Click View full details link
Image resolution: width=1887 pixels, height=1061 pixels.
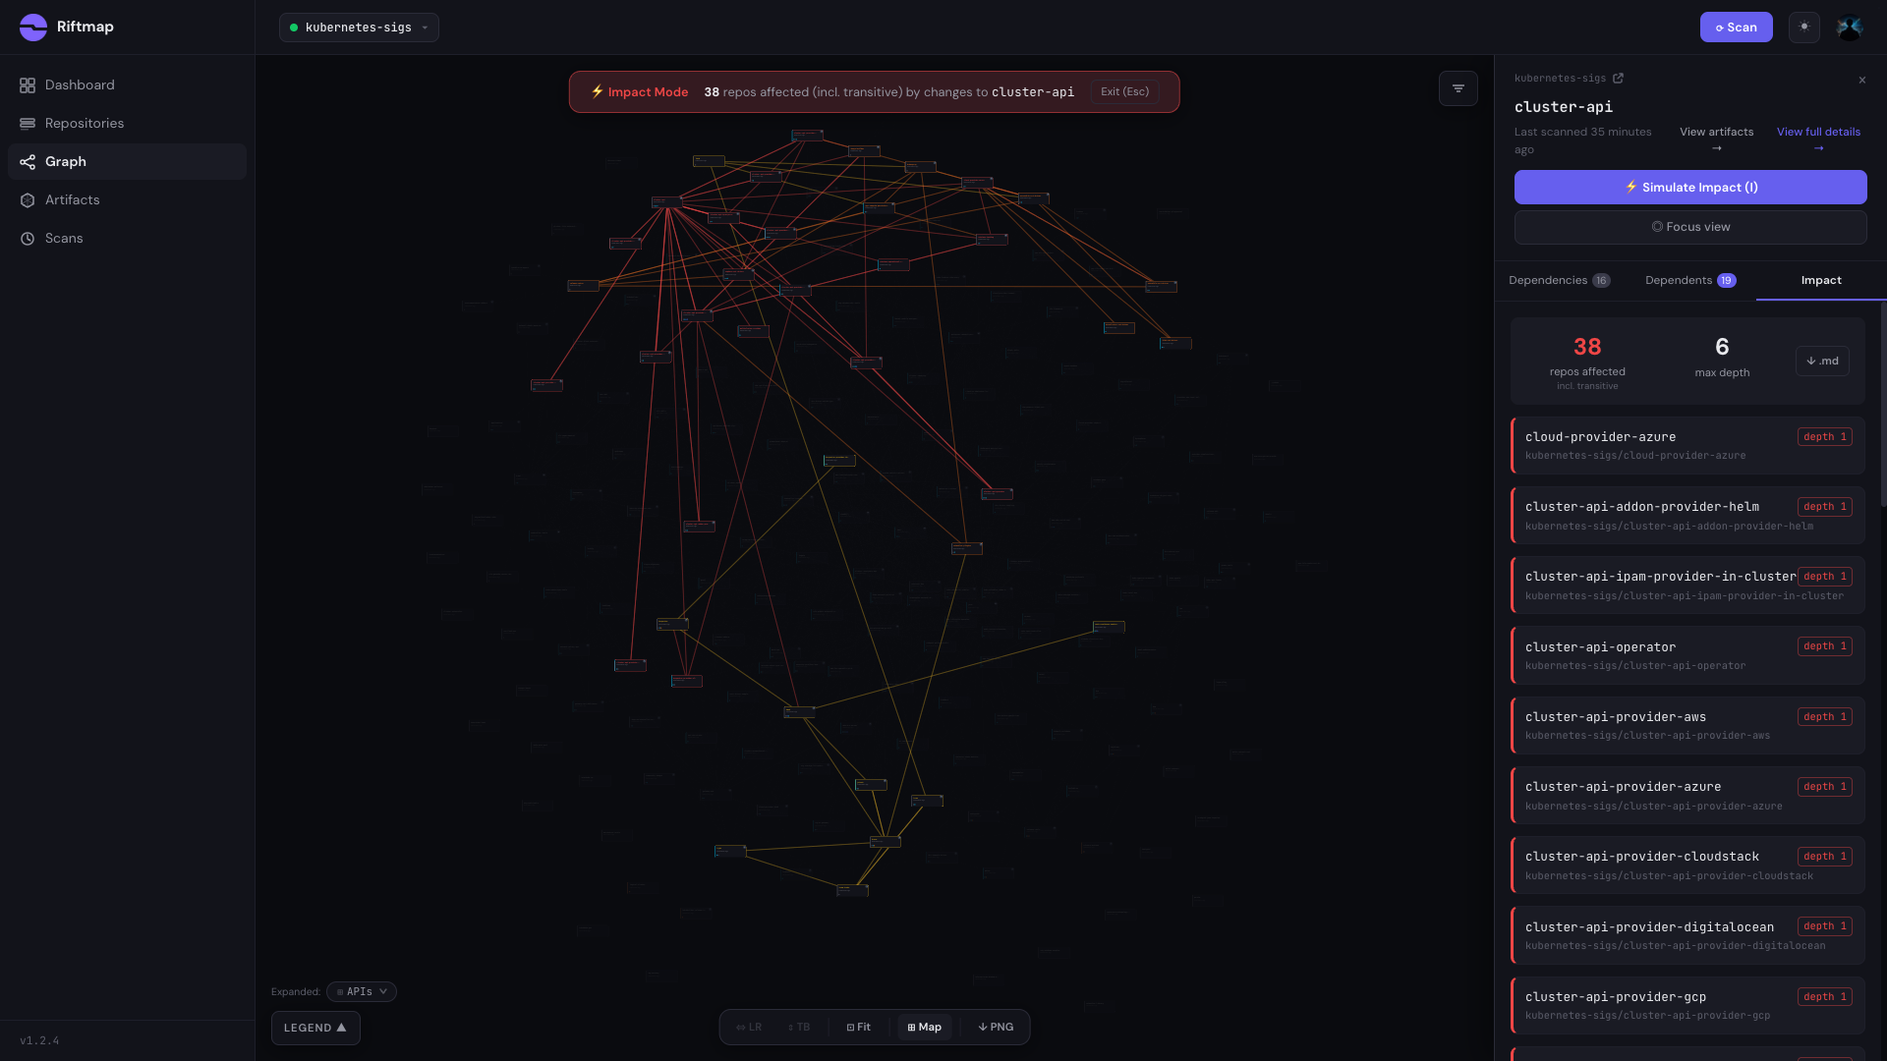point(1818,140)
